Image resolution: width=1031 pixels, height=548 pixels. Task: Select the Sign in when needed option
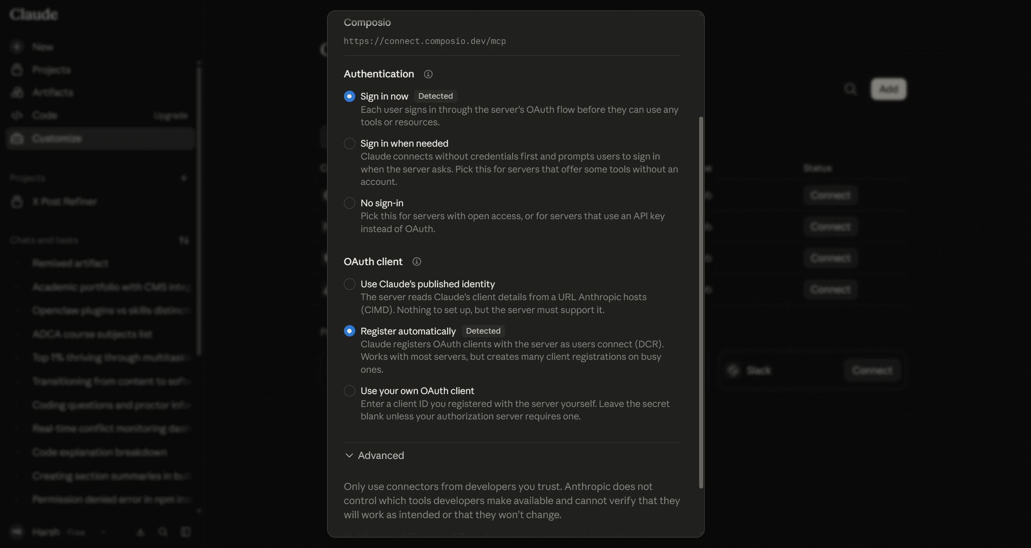349,143
